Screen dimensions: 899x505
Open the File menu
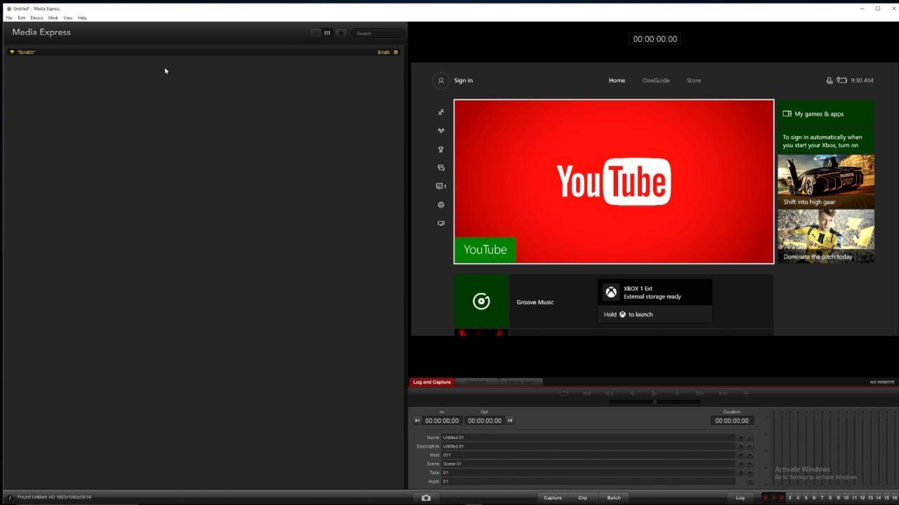9,18
